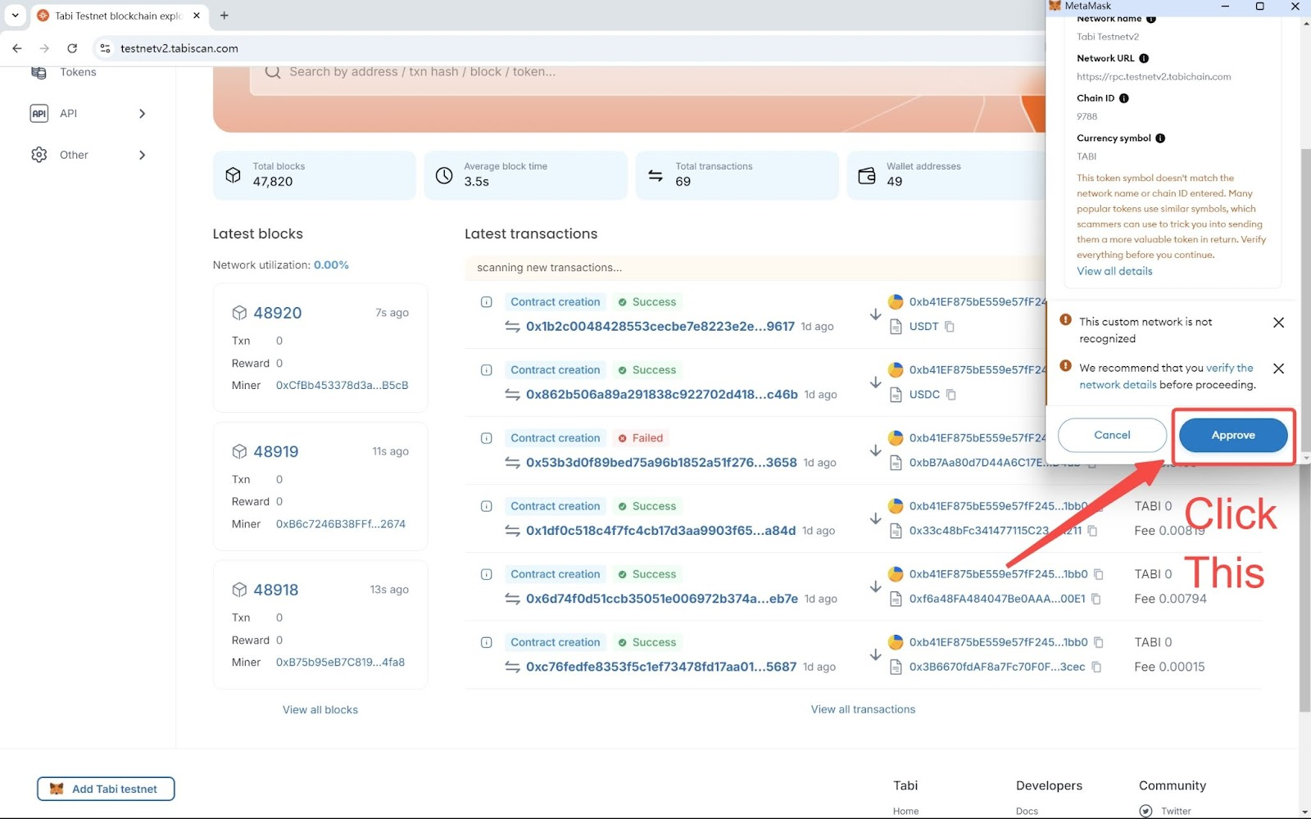Expand the Other sidebar menu
The width and height of the screenshot is (1311, 819).
[142, 155]
